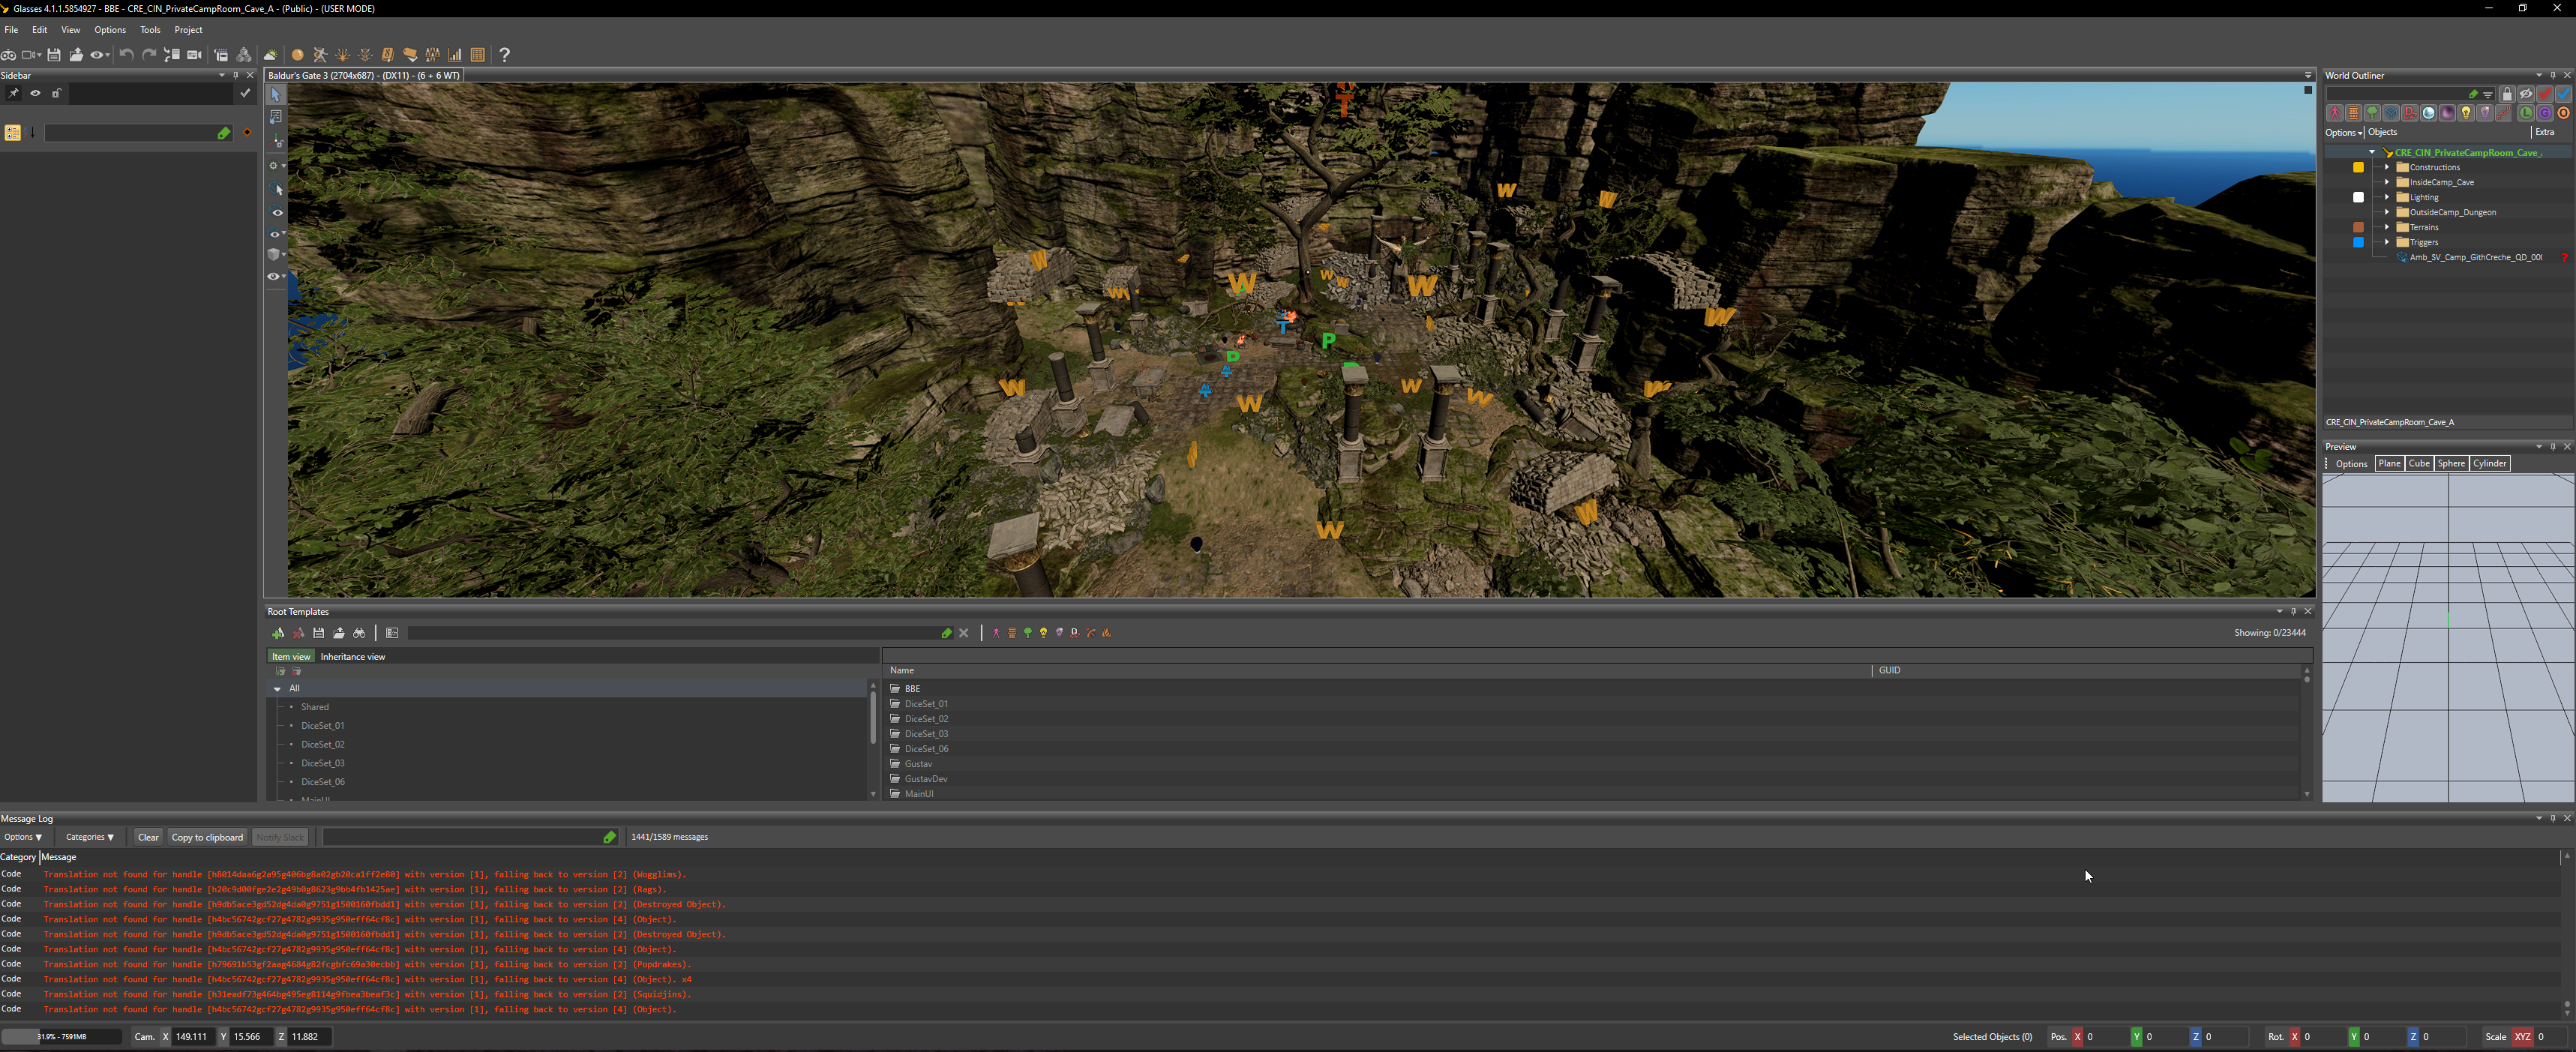The height and width of the screenshot is (1052, 2576).
Task: Expand the Lighting folder in World Outliner
Action: coord(2387,197)
